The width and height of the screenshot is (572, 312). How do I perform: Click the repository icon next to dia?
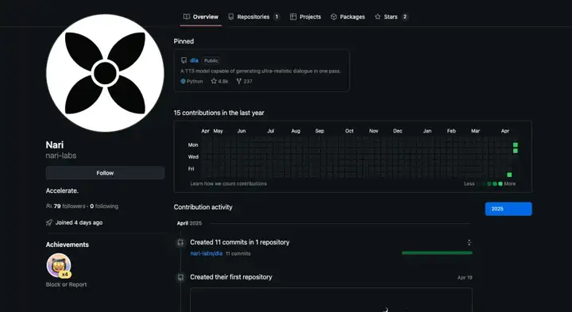[184, 60]
